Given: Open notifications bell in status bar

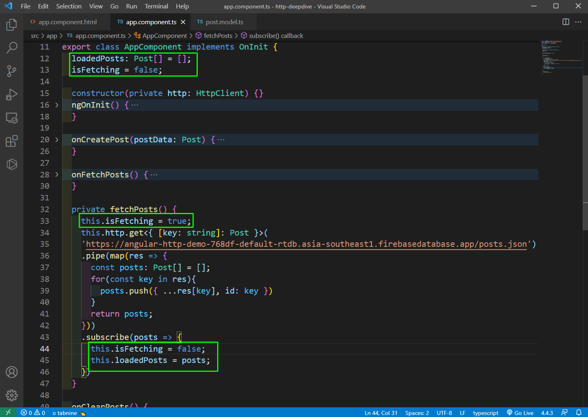Looking at the screenshot, I should click(579, 412).
